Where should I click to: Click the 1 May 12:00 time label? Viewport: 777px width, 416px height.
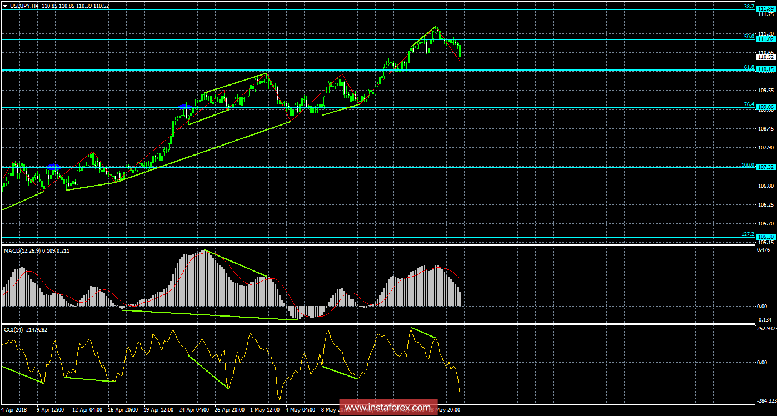[x=265, y=410]
